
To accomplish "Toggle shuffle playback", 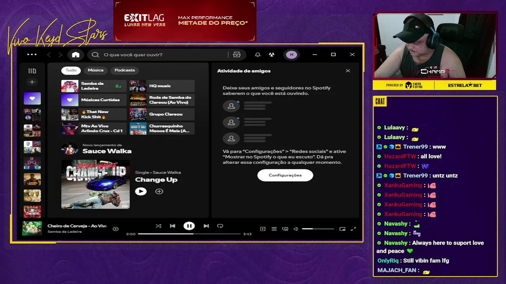I will (x=159, y=226).
